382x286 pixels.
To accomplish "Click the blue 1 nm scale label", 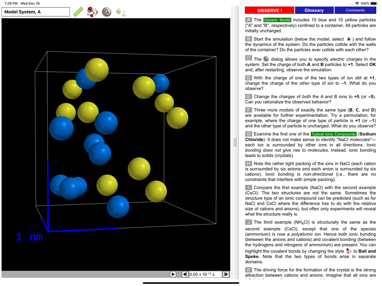I will pyautogui.click(x=29, y=237).
